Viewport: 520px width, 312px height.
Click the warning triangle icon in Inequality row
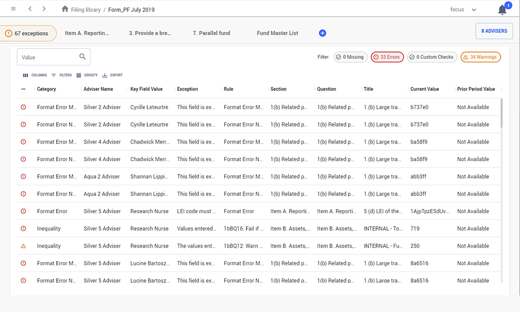(23, 246)
